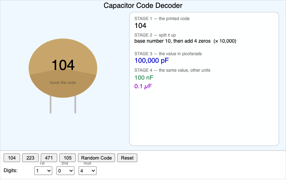Click the Capacitor Code Decoder title

143,5
